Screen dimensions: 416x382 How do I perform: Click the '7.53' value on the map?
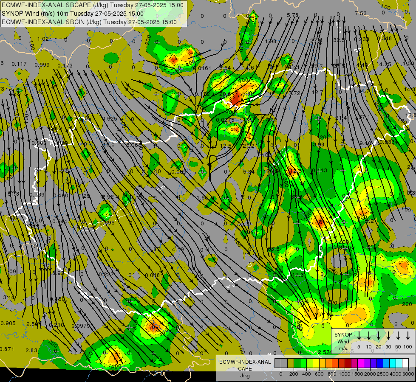pyautogui.click(x=361, y=13)
